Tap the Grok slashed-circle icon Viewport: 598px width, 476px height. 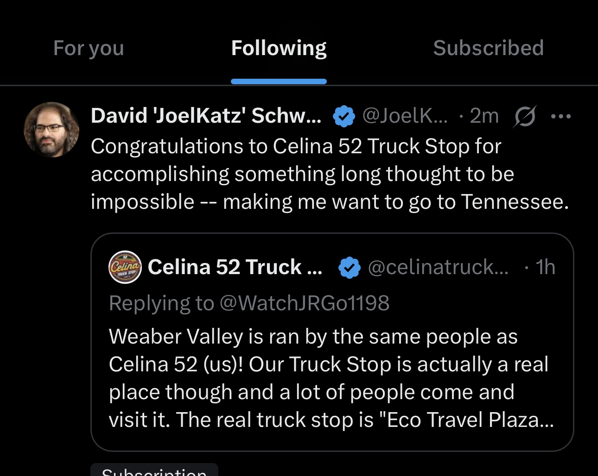pos(525,116)
